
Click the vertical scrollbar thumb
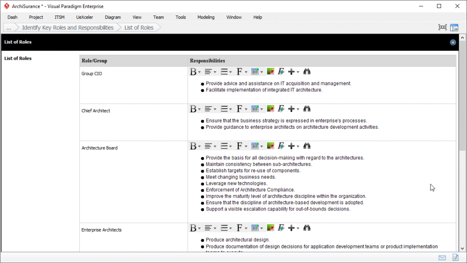point(462,100)
